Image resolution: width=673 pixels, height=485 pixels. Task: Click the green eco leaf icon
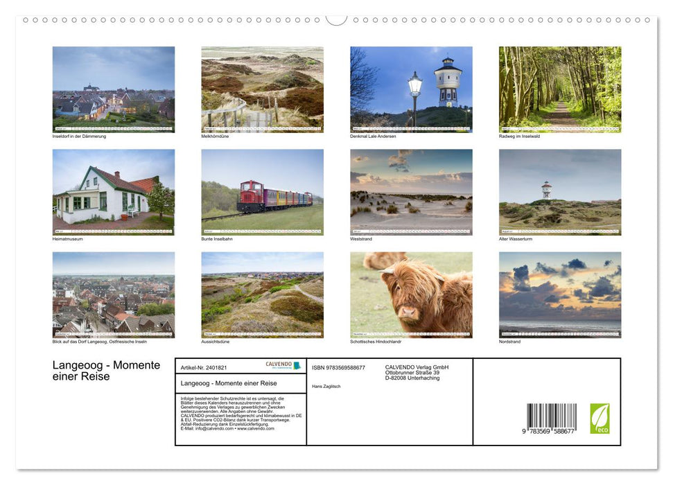click(x=600, y=418)
